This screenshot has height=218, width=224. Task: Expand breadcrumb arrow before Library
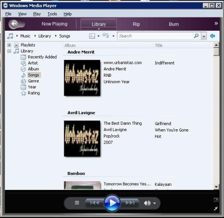coord(35,36)
